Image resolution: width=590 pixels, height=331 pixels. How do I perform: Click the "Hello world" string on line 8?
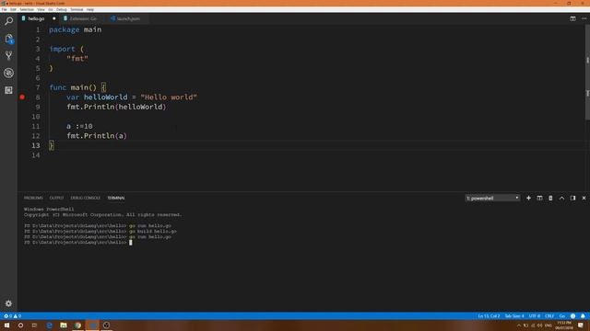tap(169, 97)
